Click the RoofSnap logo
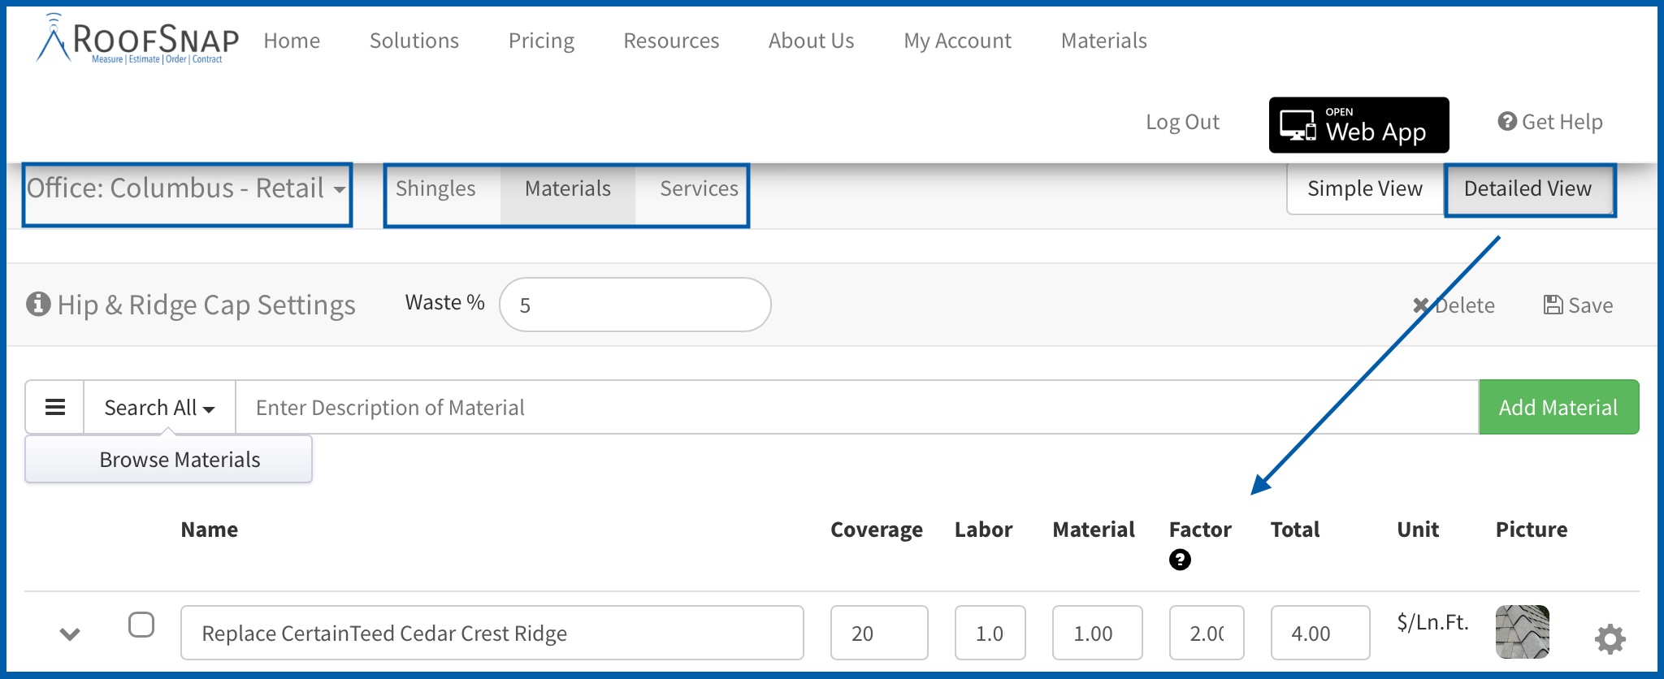Viewport: 1664px width, 679px height. [137, 38]
